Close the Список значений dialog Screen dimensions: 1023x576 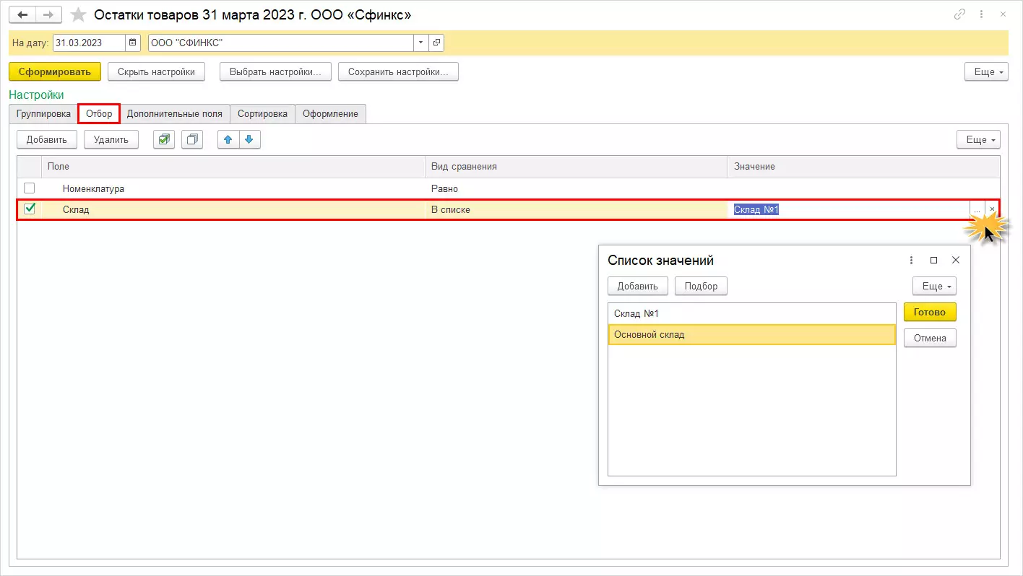coord(956,260)
